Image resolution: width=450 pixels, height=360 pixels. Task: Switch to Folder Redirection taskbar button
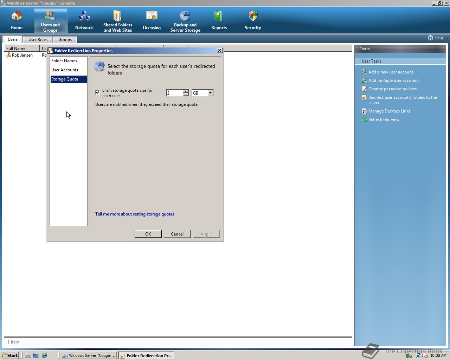pyautogui.click(x=146, y=355)
